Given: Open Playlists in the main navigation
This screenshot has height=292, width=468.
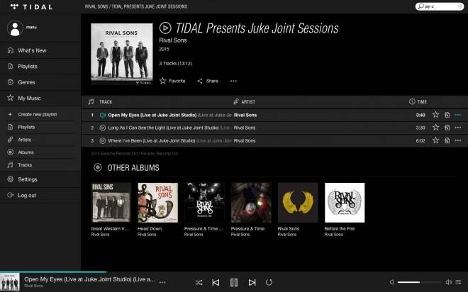Looking at the screenshot, I should click(40, 66).
